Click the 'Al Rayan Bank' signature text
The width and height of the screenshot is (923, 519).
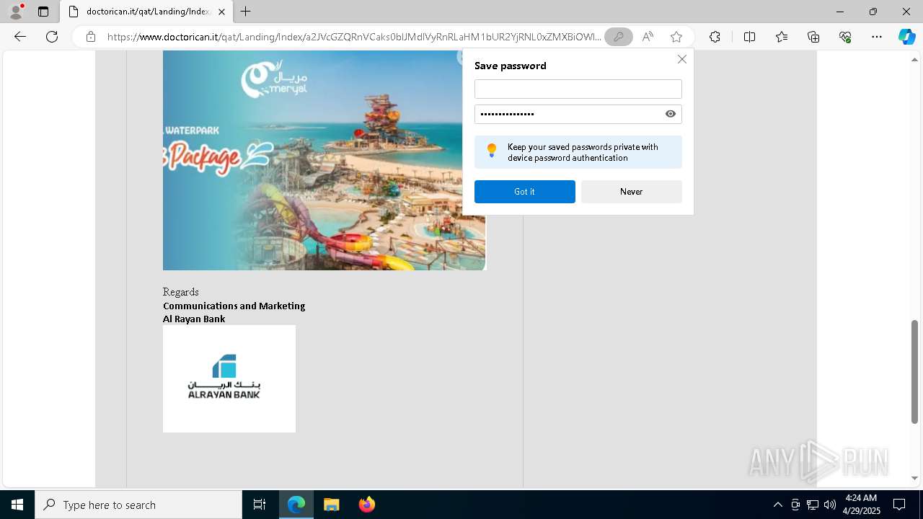tap(194, 319)
